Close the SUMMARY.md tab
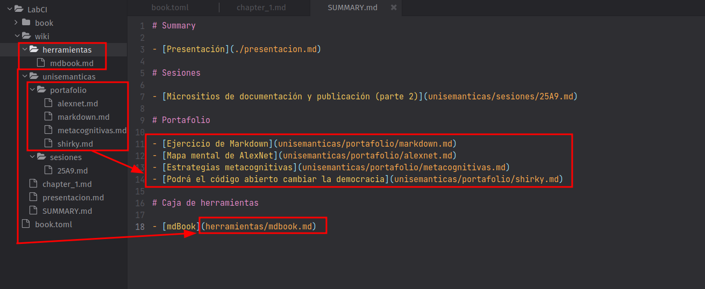The height and width of the screenshot is (289, 705). tap(394, 8)
